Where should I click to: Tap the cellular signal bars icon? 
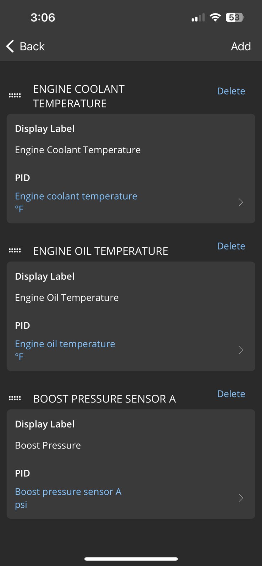(x=198, y=18)
